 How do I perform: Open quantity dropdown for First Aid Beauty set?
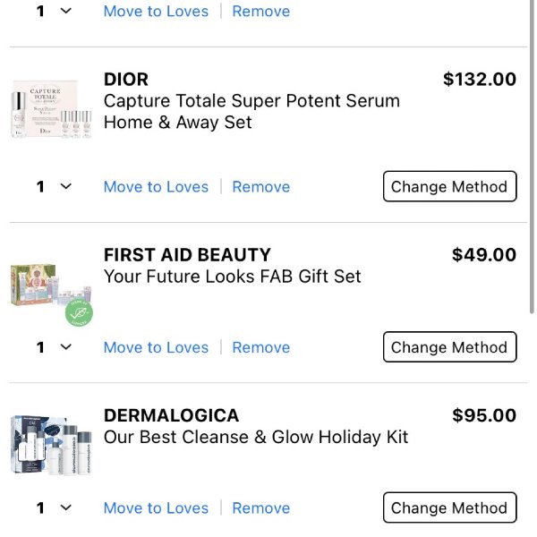54,347
